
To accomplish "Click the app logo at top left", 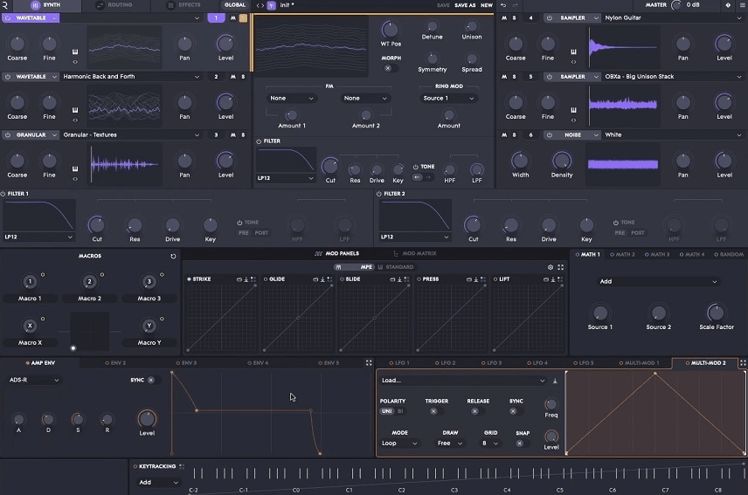I will [x=4, y=5].
